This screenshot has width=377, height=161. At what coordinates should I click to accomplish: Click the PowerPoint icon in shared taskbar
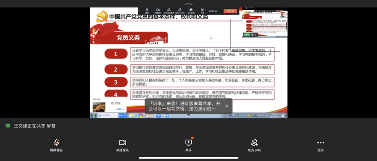[149, 115]
